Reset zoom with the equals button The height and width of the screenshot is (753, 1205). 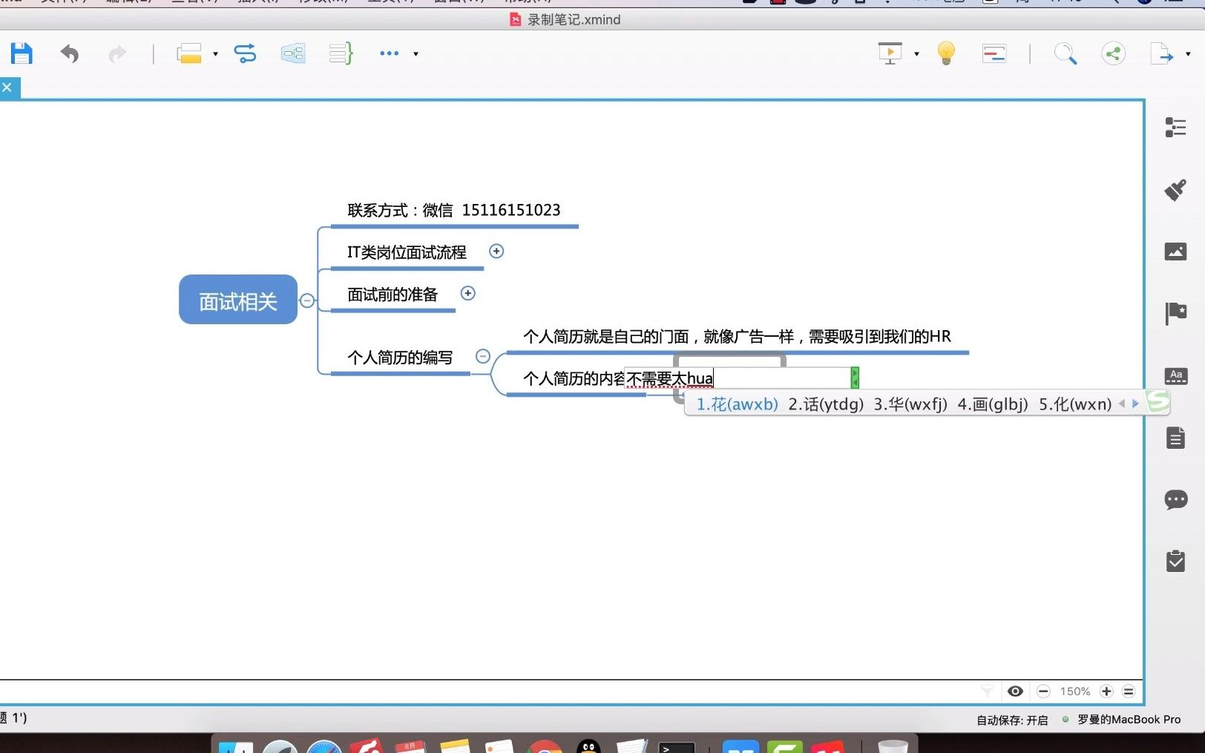point(1129,691)
